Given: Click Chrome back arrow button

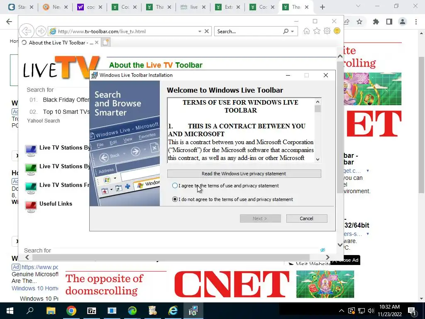Looking at the screenshot, I should point(9,22).
